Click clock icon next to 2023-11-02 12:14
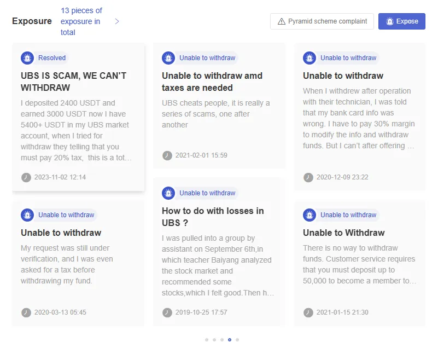Image resolution: width=438 pixels, height=348 pixels. (26, 177)
